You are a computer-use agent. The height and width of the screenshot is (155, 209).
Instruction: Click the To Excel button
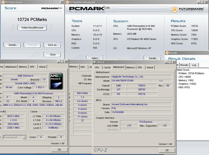32,45
